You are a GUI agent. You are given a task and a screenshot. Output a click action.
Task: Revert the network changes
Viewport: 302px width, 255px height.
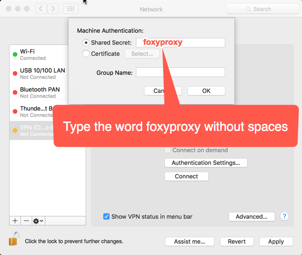[237, 241]
